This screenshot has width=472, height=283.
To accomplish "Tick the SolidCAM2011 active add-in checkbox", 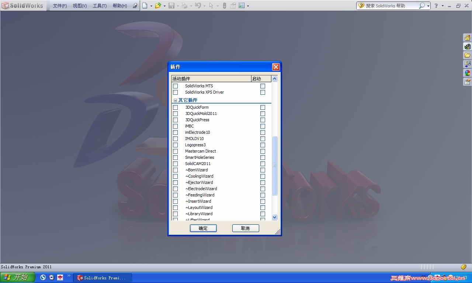I will (175, 164).
